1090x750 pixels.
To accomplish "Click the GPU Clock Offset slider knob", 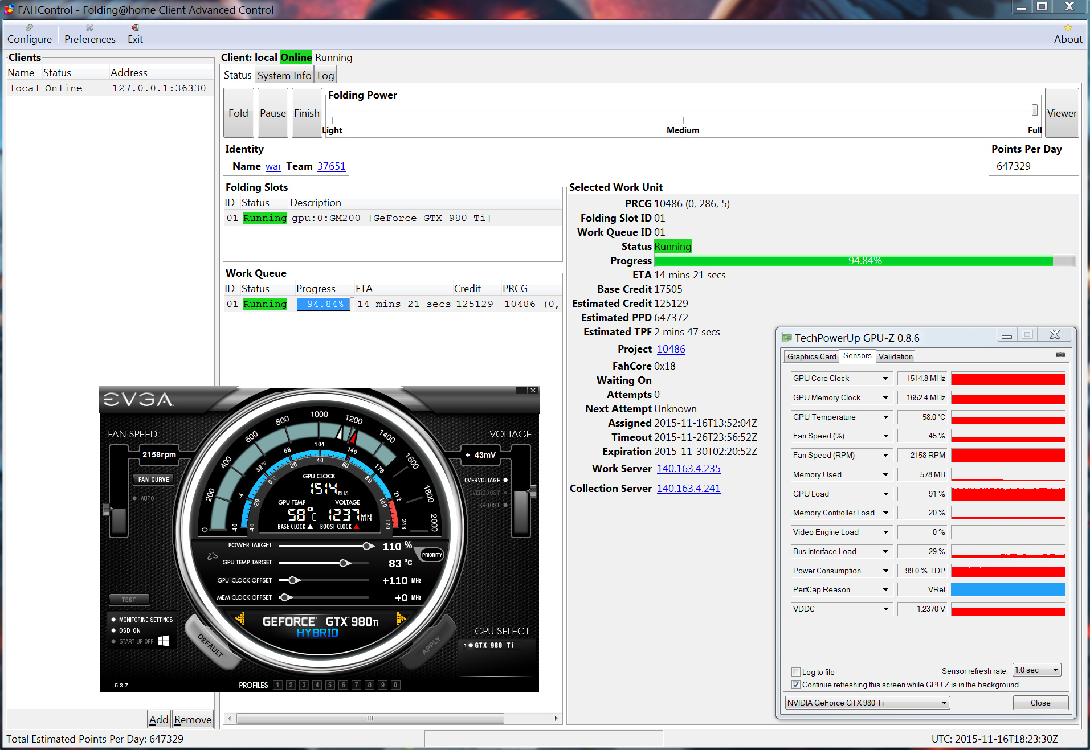I will coord(294,580).
